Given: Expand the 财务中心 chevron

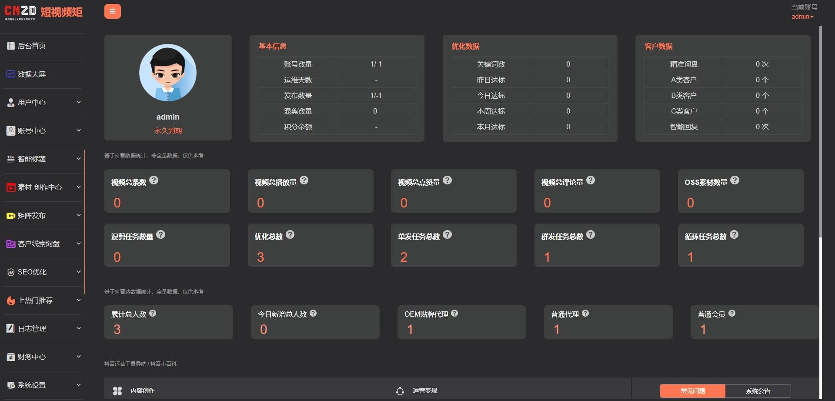Looking at the screenshot, I should (x=79, y=357).
